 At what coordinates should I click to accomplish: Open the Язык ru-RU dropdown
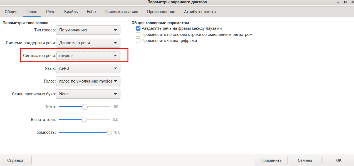pos(88,68)
